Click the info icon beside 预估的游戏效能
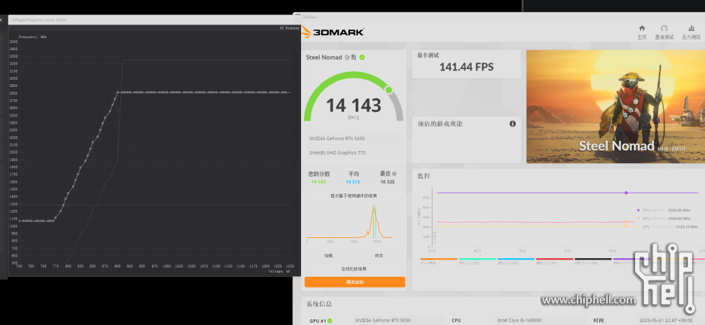 pos(513,124)
